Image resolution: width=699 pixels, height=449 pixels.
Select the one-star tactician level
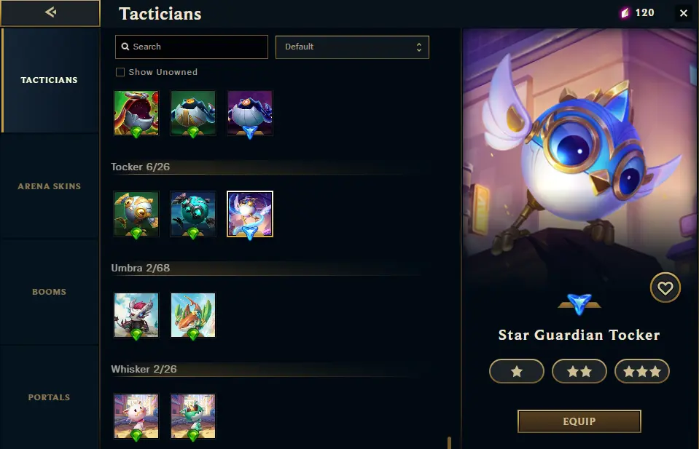click(x=517, y=371)
